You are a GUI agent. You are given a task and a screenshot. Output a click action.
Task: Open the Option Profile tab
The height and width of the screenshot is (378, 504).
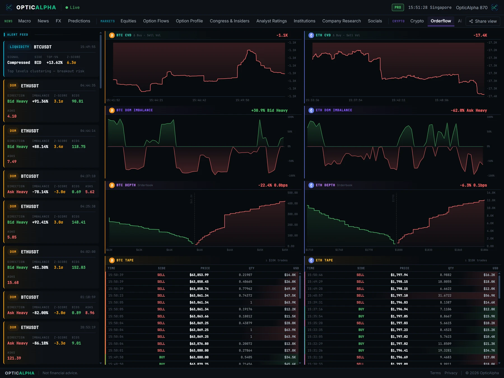point(189,21)
